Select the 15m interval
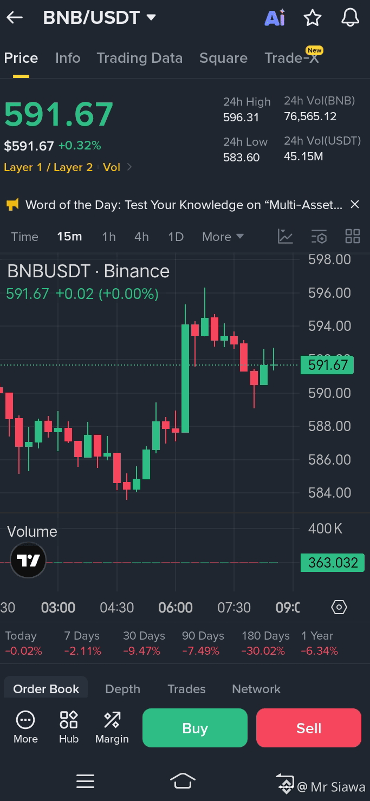 pos(69,237)
